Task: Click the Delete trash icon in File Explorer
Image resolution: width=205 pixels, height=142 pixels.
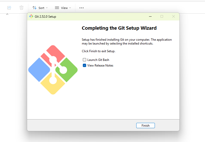Action: (21, 8)
